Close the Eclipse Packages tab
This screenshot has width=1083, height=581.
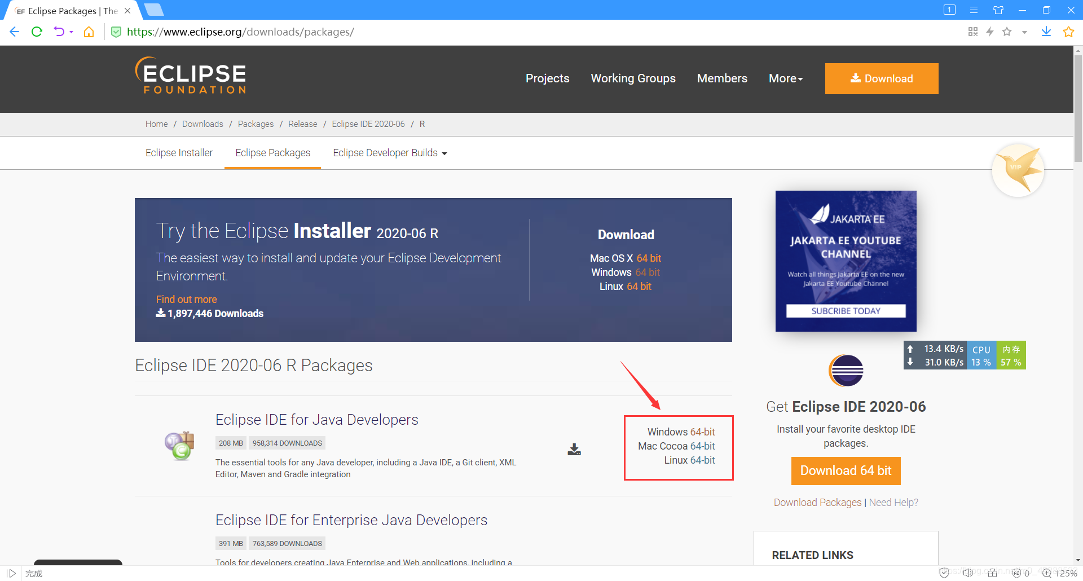click(127, 11)
